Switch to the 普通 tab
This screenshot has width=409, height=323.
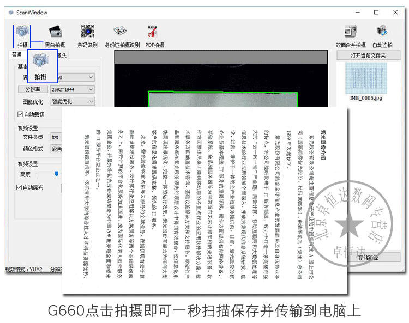coord(17,54)
